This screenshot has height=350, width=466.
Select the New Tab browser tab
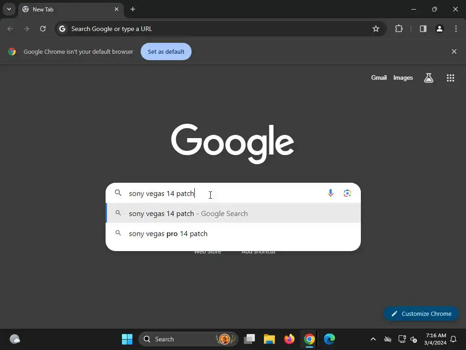pos(71,9)
